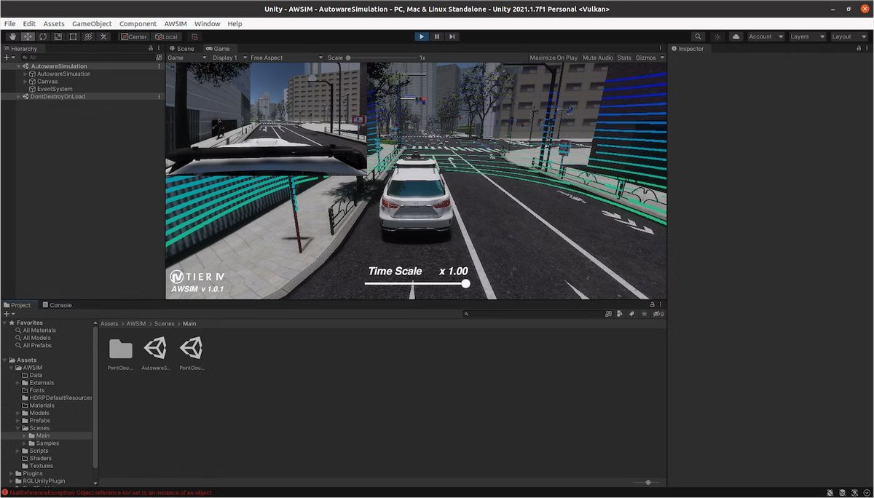Toggle Mute Audio in Game view
Image resolution: width=874 pixels, height=498 pixels.
coord(598,58)
